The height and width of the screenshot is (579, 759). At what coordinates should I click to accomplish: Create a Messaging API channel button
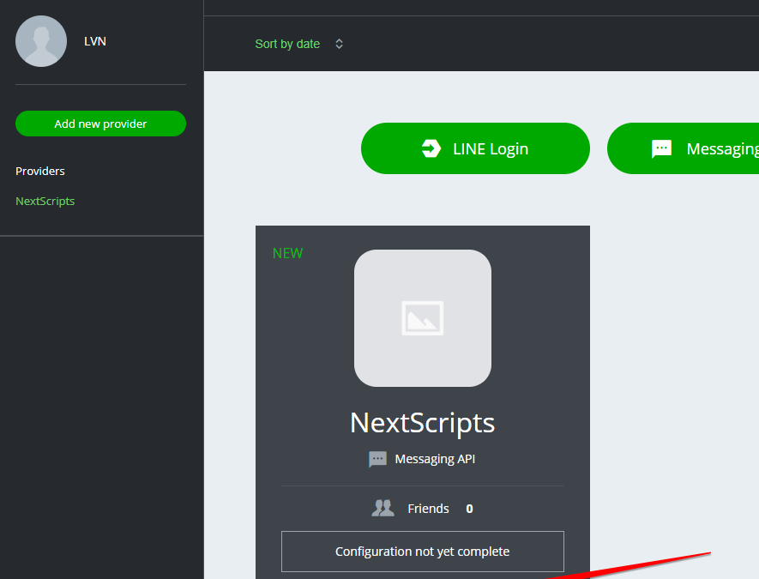pyautogui.click(x=683, y=148)
